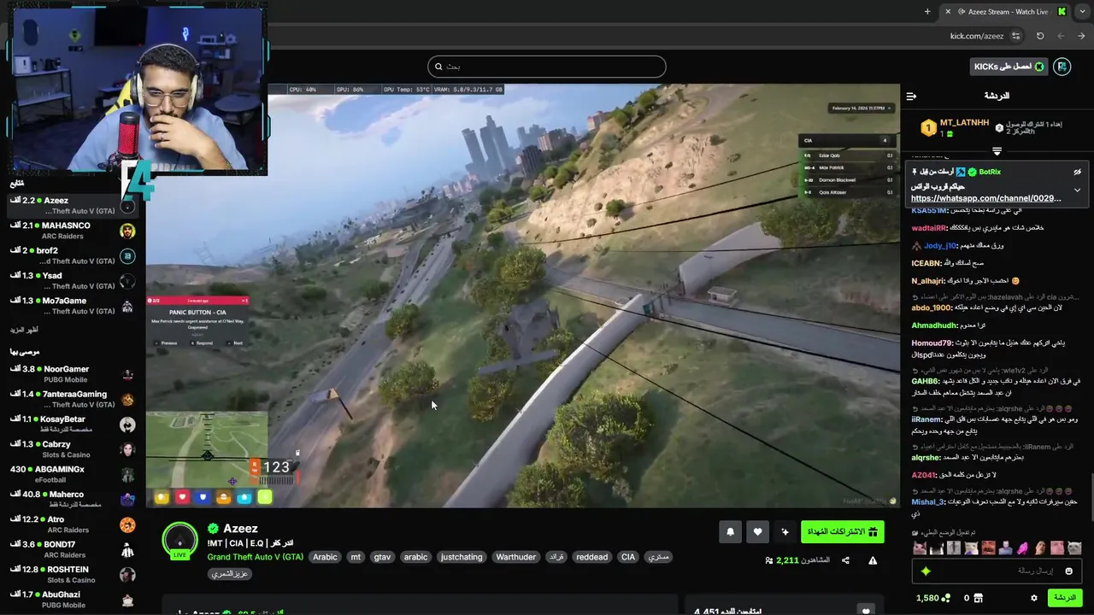Image resolution: width=1094 pixels, height=615 pixels.
Task: Open the emoji picker in message box
Action: coord(1068,571)
